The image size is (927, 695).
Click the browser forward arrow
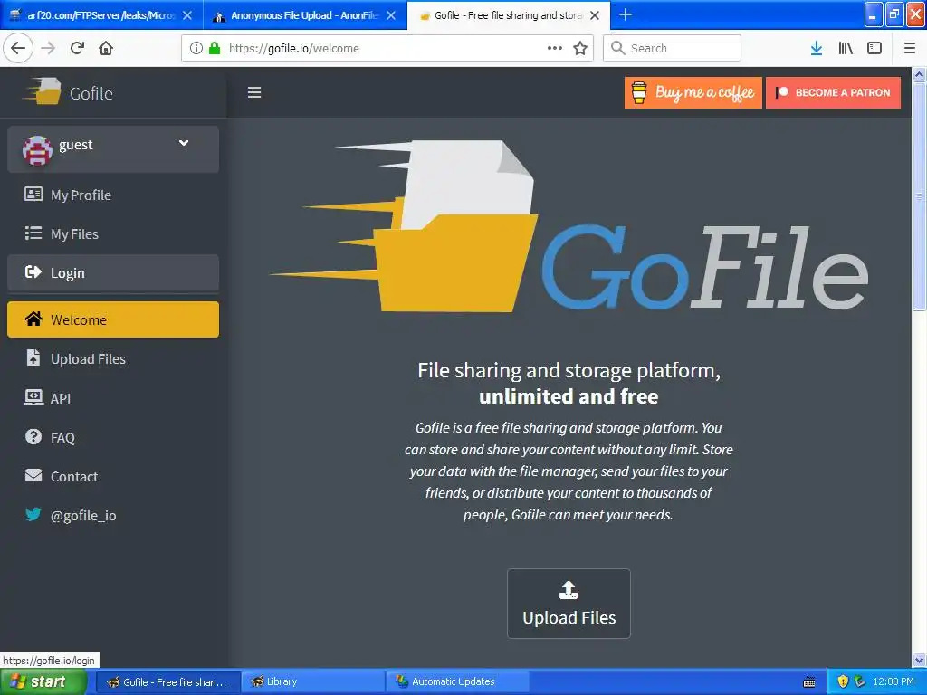click(x=48, y=48)
